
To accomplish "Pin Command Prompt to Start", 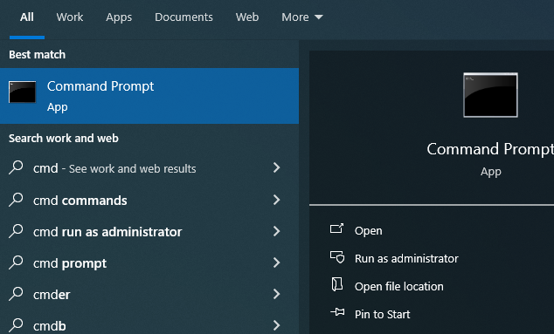I will pyautogui.click(x=382, y=314).
